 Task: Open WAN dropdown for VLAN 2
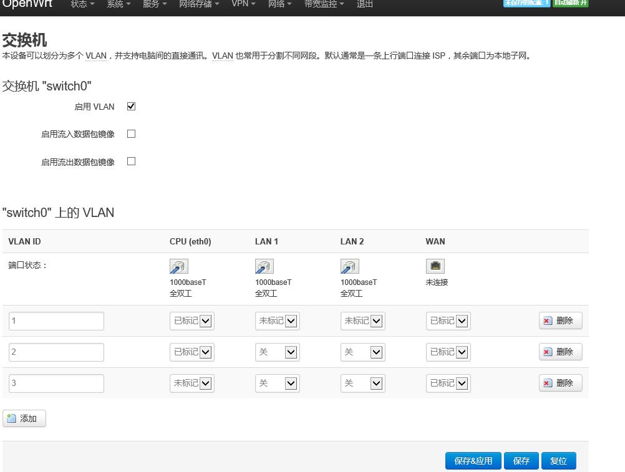tap(448, 352)
